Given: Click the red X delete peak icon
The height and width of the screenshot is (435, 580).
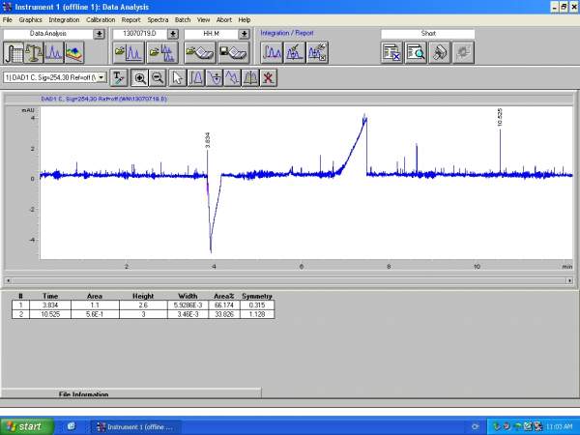Looking at the screenshot, I should pyautogui.click(x=268, y=77).
